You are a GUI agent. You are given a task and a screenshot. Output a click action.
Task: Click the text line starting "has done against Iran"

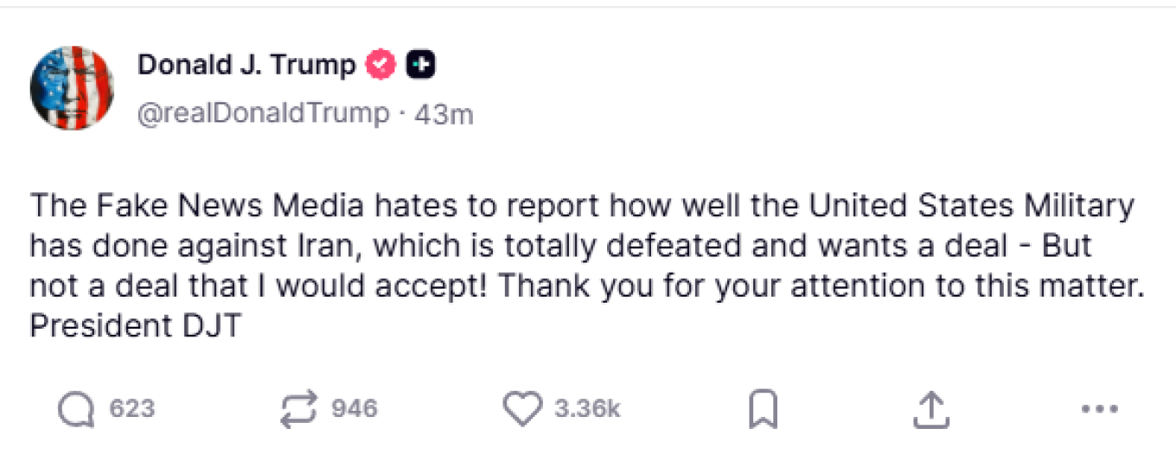click(560, 247)
